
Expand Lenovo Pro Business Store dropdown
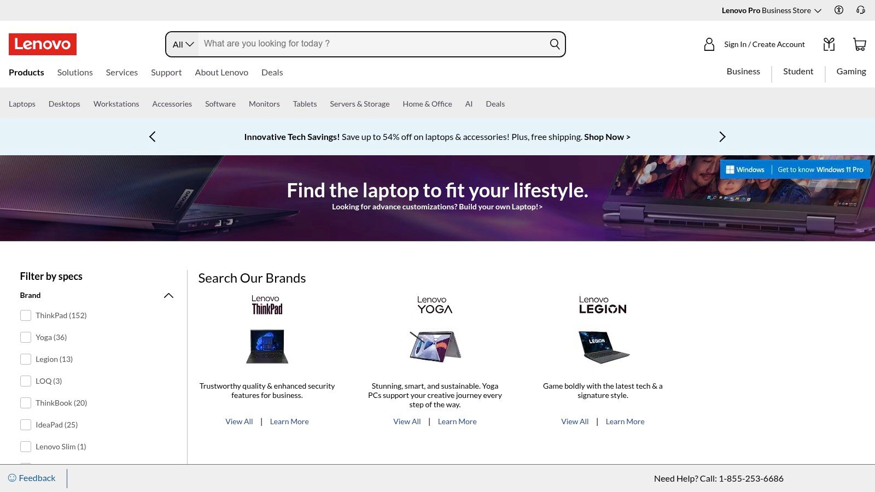tap(771, 10)
